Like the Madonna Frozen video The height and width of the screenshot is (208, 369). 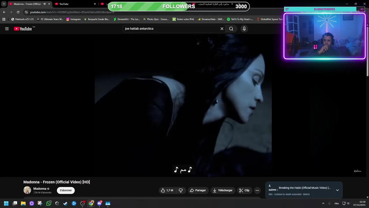tap(167, 190)
